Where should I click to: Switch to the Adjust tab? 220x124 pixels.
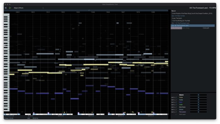pyautogui.click(x=16, y=8)
